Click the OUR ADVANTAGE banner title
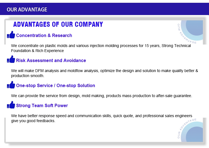The height and width of the screenshot is (148, 209). [27, 9]
